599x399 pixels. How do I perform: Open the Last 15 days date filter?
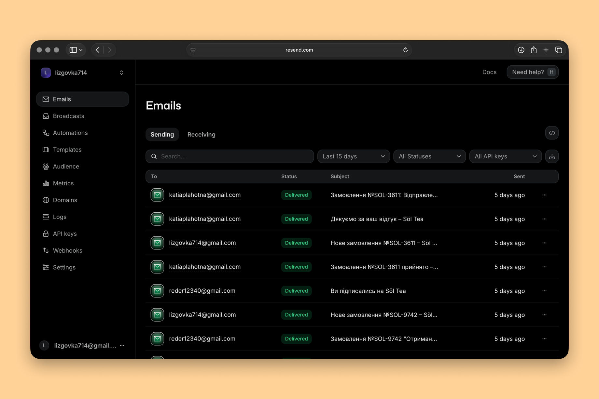coord(354,156)
